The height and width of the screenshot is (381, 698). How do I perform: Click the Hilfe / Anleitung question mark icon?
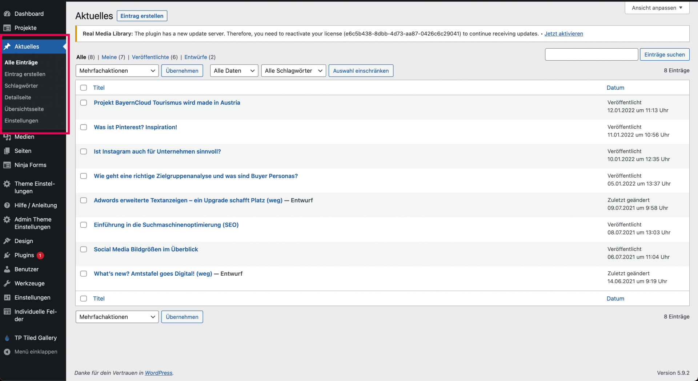pyautogui.click(x=7, y=206)
